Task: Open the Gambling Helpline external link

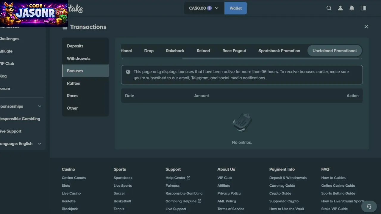Action: 183,201
